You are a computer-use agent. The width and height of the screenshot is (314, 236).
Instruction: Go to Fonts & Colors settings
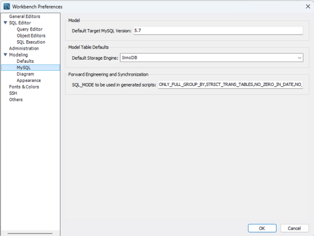click(x=24, y=87)
